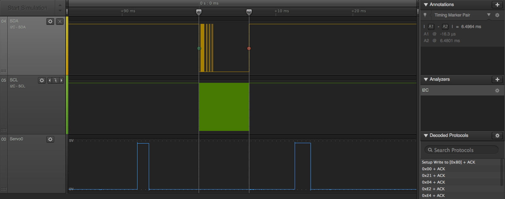Add a new annotation with plus

(x=497, y=5)
